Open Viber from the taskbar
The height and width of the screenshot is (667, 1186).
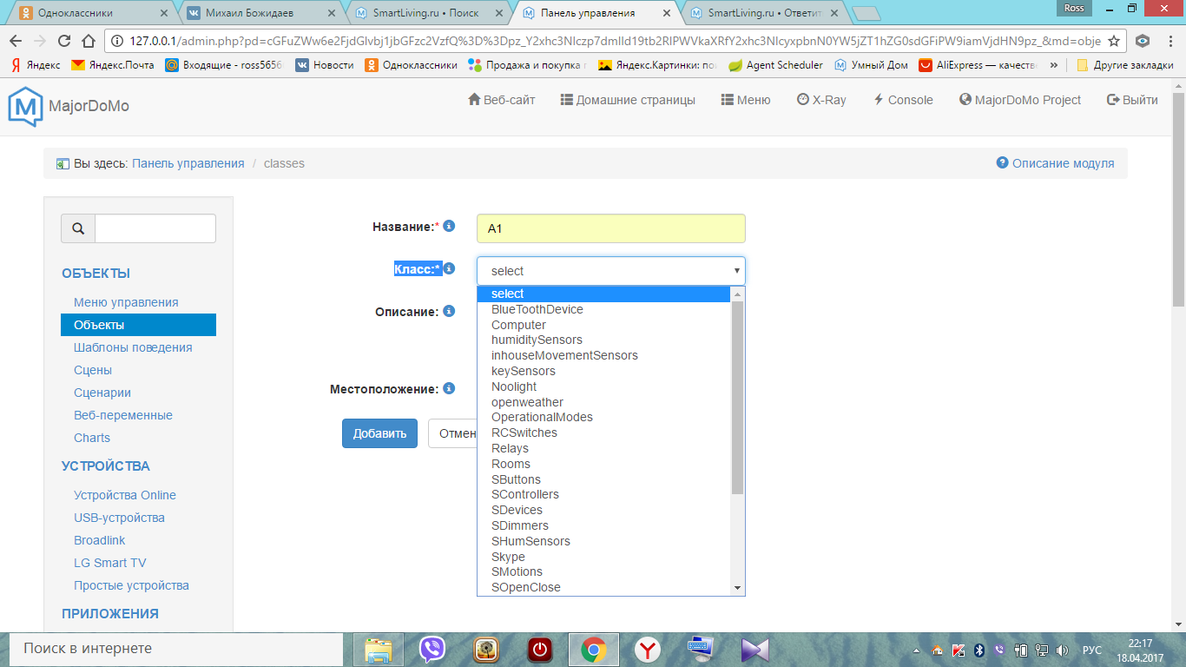coord(432,650)
